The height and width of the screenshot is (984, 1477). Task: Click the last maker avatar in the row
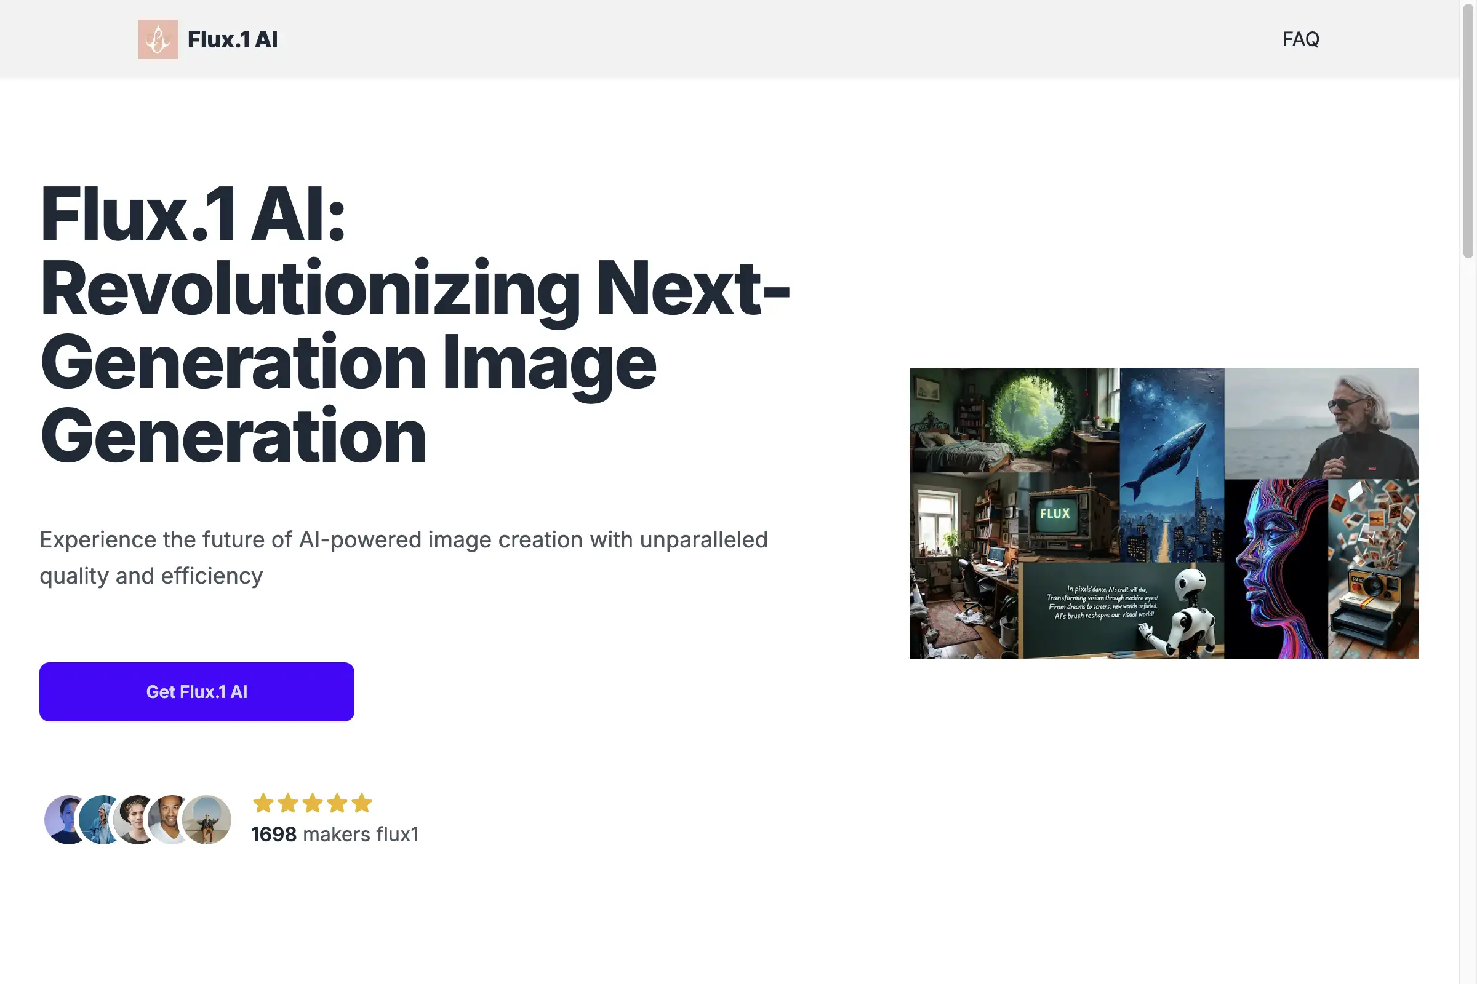(207, 820)
